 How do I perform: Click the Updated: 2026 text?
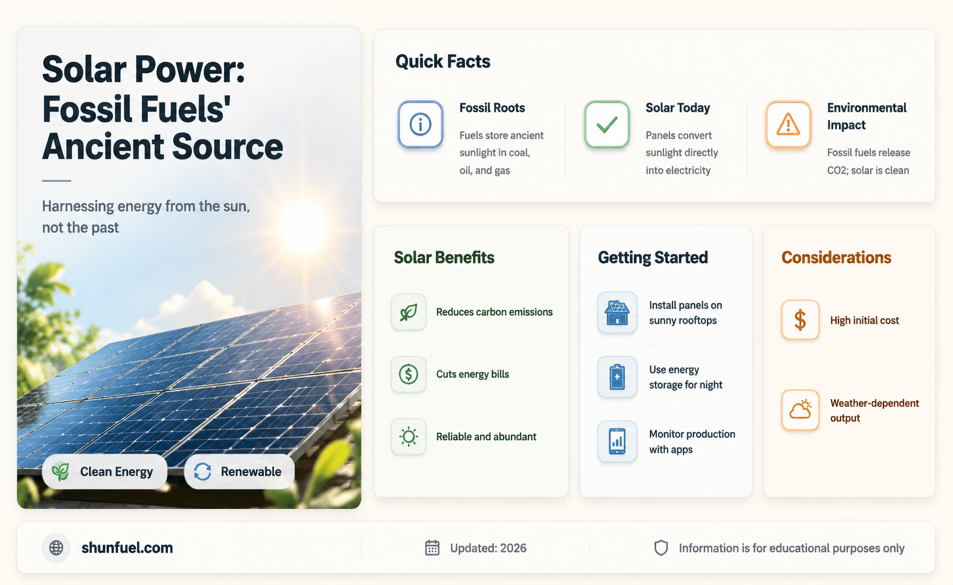point(488,548)
